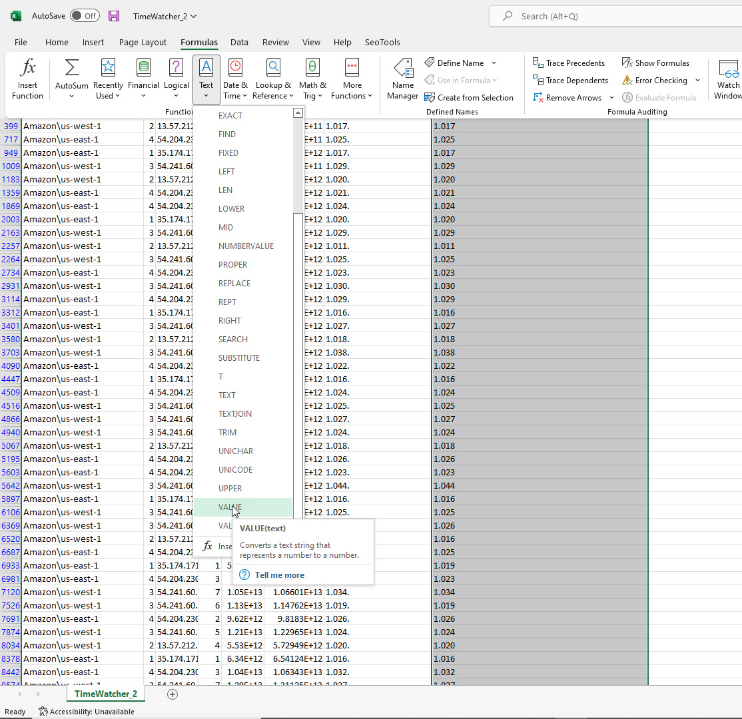
Task: Open the Financial functions icon
Action: tap(143, 79)
